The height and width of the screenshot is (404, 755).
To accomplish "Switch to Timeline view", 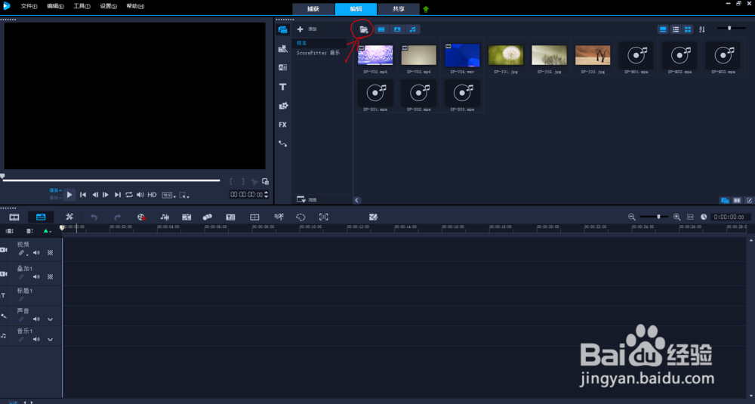I will pyautogui.click(x=41, y=217).
